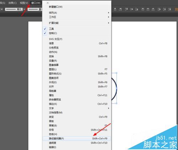Open the 信息 panel (Ctrl+F8)
The image size is (178, 150).
77,43
